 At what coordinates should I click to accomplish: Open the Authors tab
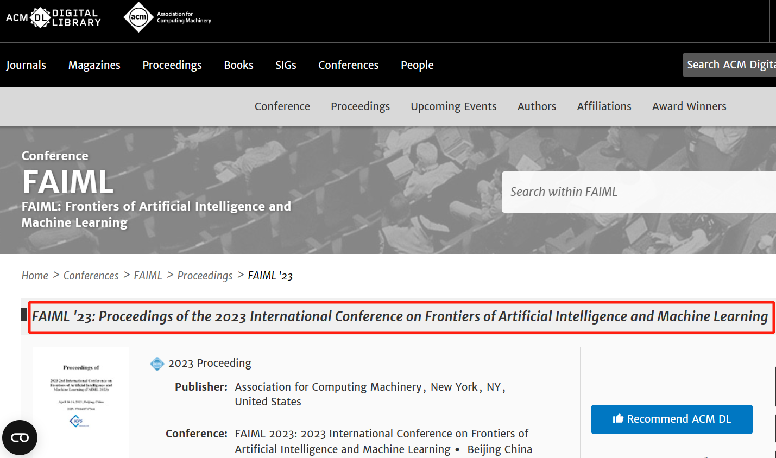[x=537, y=106]
